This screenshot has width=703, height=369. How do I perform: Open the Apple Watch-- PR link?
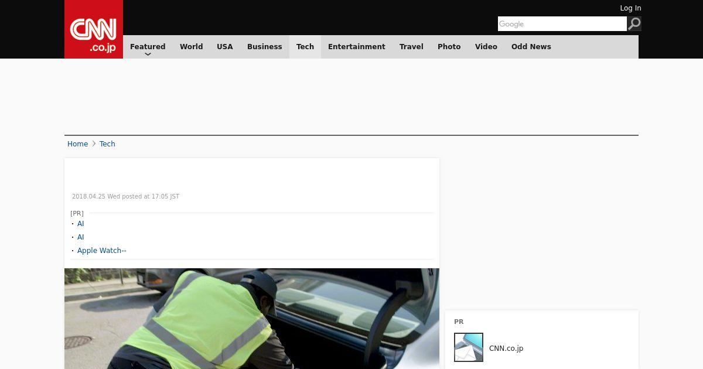[x=102, y=251]
